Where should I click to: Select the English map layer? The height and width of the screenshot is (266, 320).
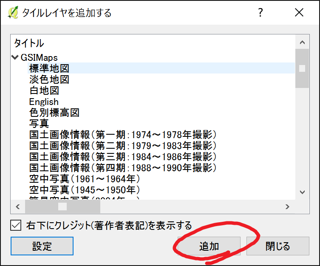44,102
